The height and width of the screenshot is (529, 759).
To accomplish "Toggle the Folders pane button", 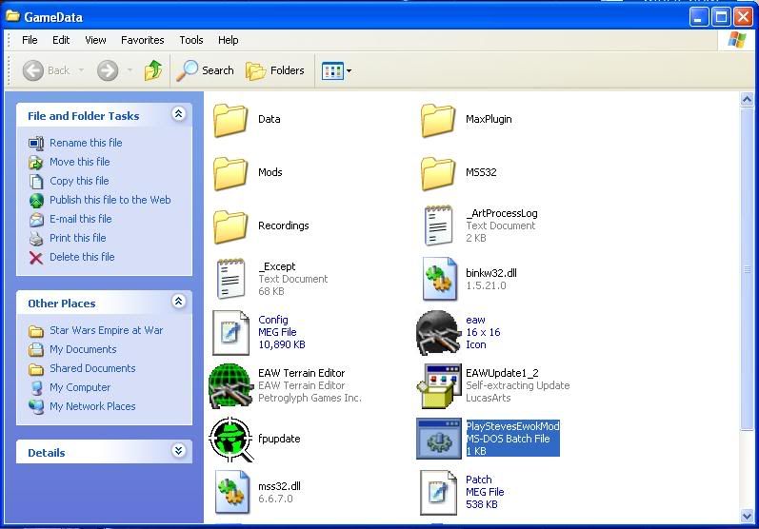I will [275, 70].
